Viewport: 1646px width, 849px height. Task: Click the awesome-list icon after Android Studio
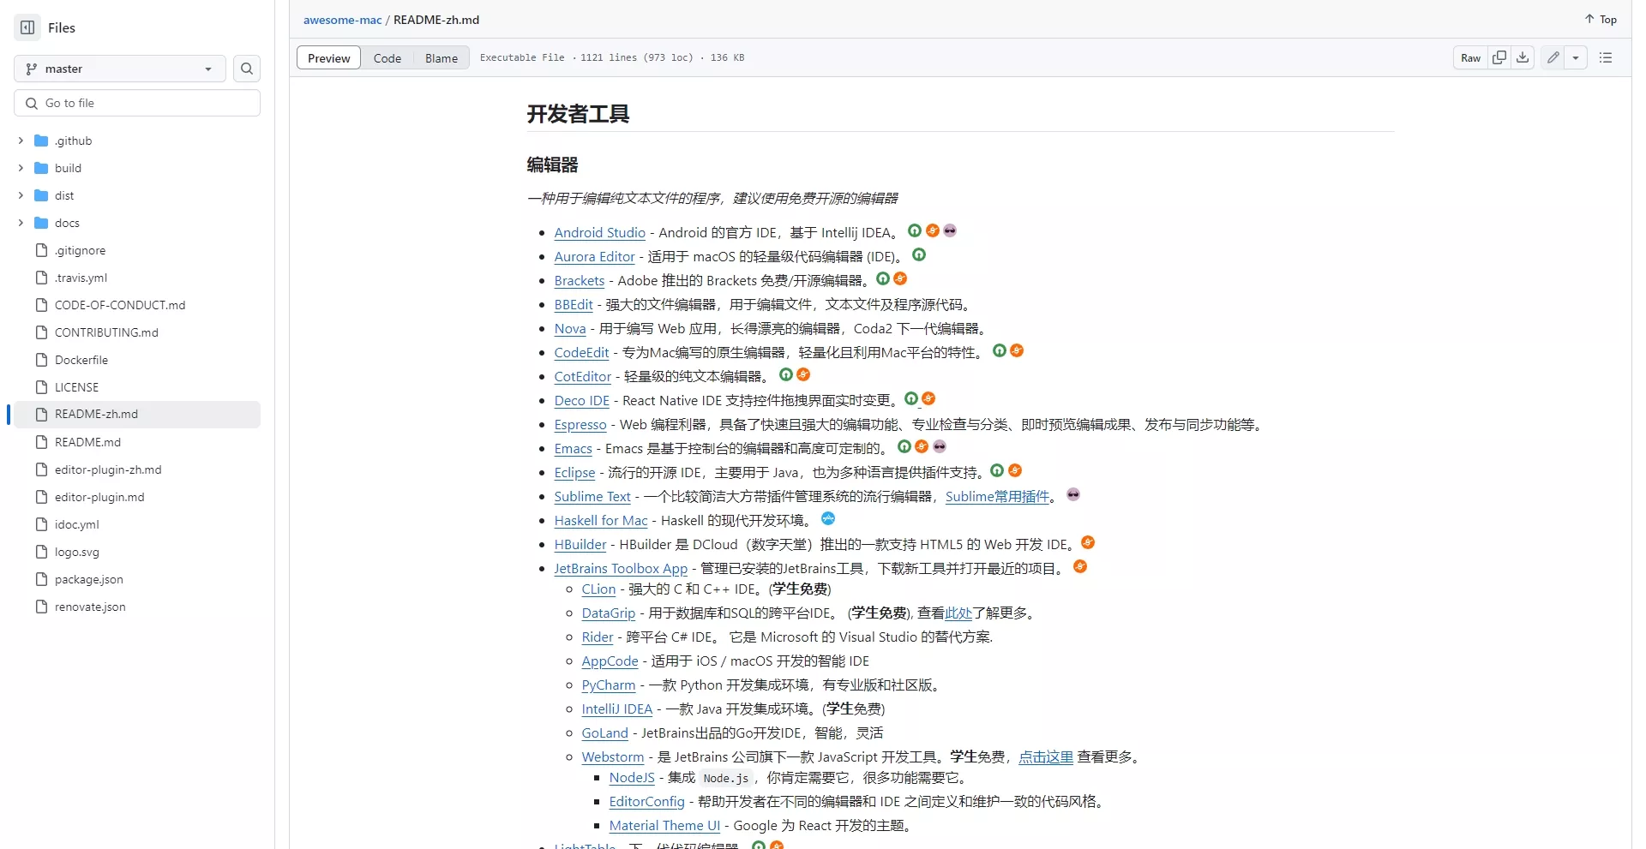pyautogui.click(x=950, y=230)
